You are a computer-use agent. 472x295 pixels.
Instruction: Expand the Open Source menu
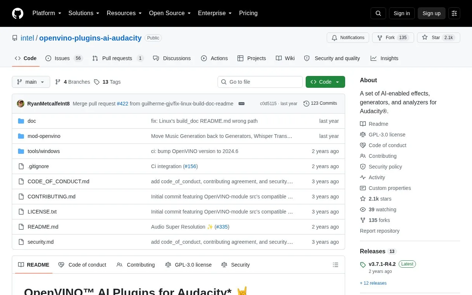coord(170,13)
